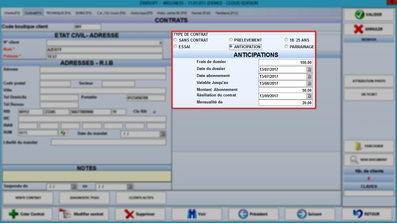Click the RETOUR button
The height and width of the screenshot is (223, 397).
367,214
